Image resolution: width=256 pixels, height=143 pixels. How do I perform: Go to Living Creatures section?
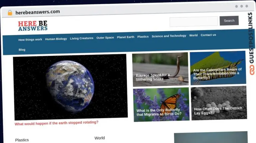pos(82,38)
